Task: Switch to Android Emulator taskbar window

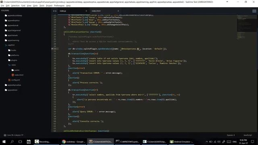Action: coord(181,141)
